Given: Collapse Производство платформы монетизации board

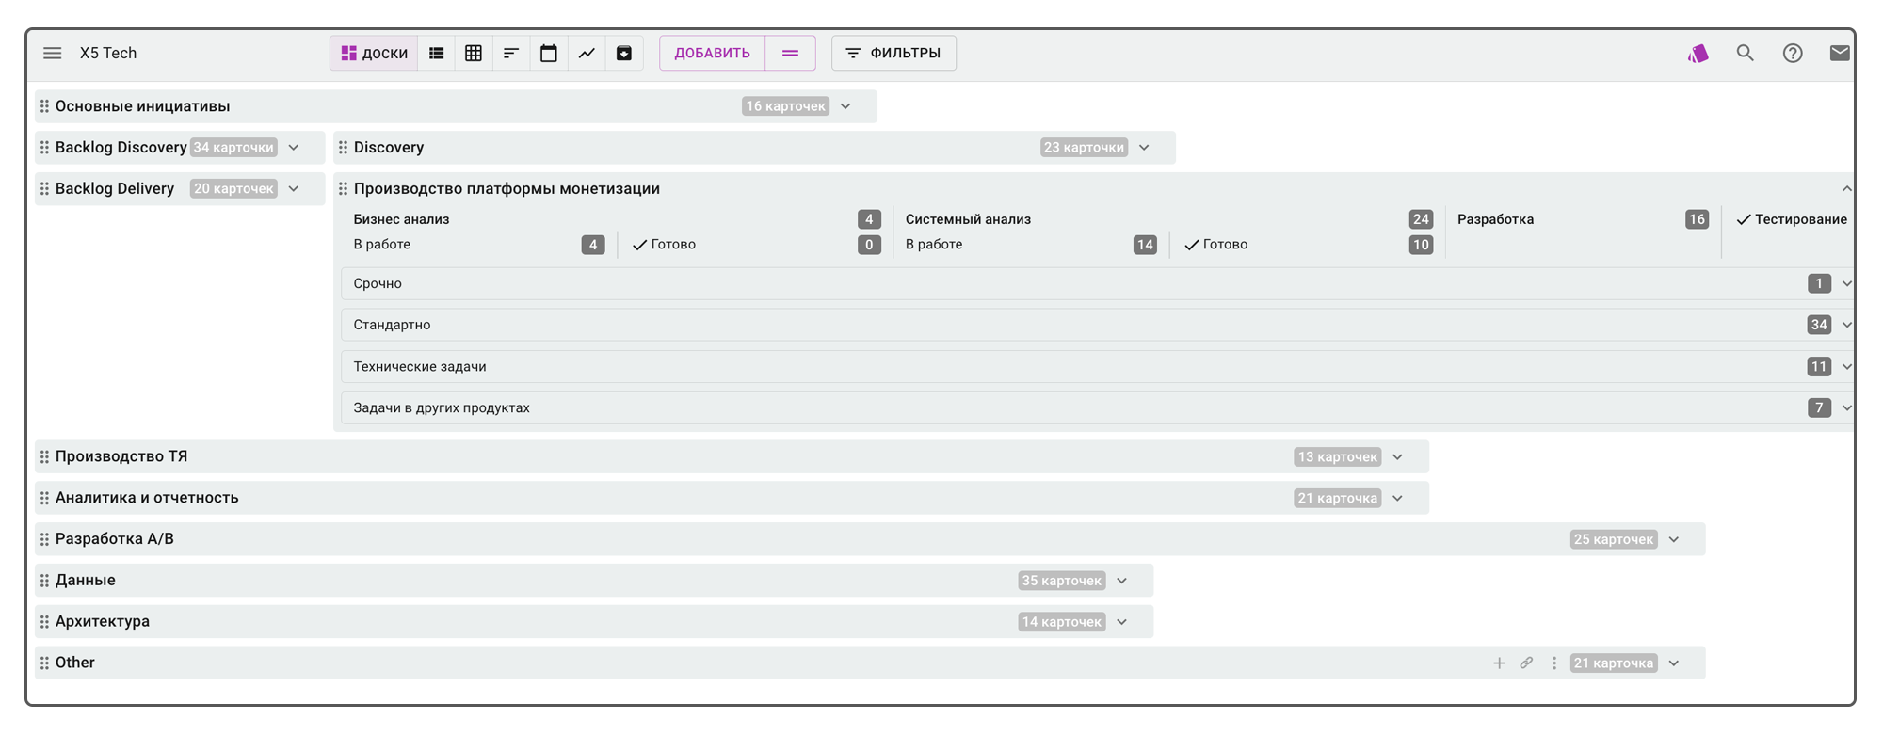Looking at the screenshot, I should pos(1846,189).
